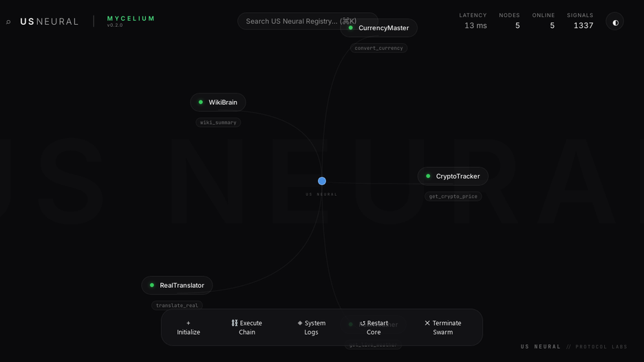
Task: Click the search magnifier icon beside US Neural
Action: (8, 22)
